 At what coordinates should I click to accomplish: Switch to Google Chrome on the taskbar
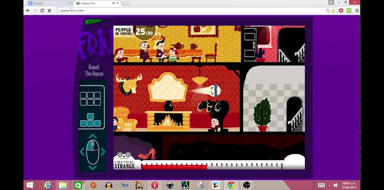(x=231, y=185)
